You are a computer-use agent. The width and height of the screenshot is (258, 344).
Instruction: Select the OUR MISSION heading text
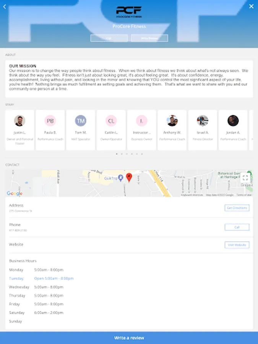23,66
